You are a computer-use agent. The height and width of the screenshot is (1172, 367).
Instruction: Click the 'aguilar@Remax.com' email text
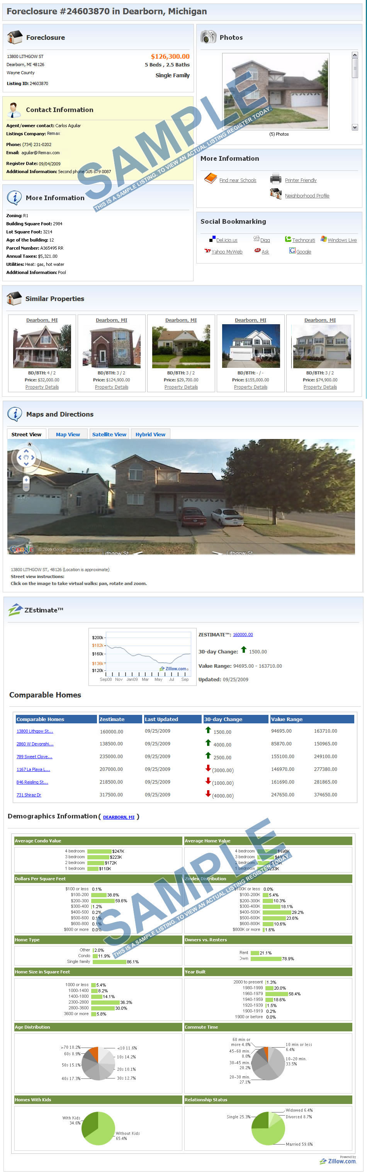pyautogui.click(x=41, y=153)
